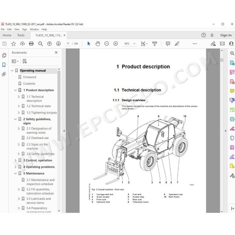Click the document vertical scrollbar thumb

(222, 60)
